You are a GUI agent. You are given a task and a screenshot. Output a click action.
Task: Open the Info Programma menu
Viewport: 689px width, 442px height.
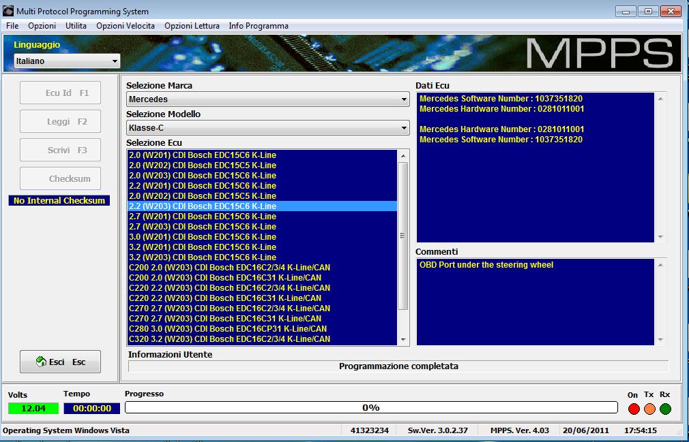pos(259,26)
